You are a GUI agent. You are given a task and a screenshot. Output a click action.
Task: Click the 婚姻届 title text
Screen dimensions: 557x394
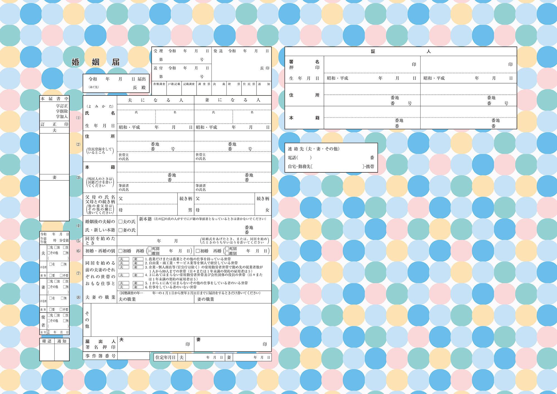coord(96,62)
